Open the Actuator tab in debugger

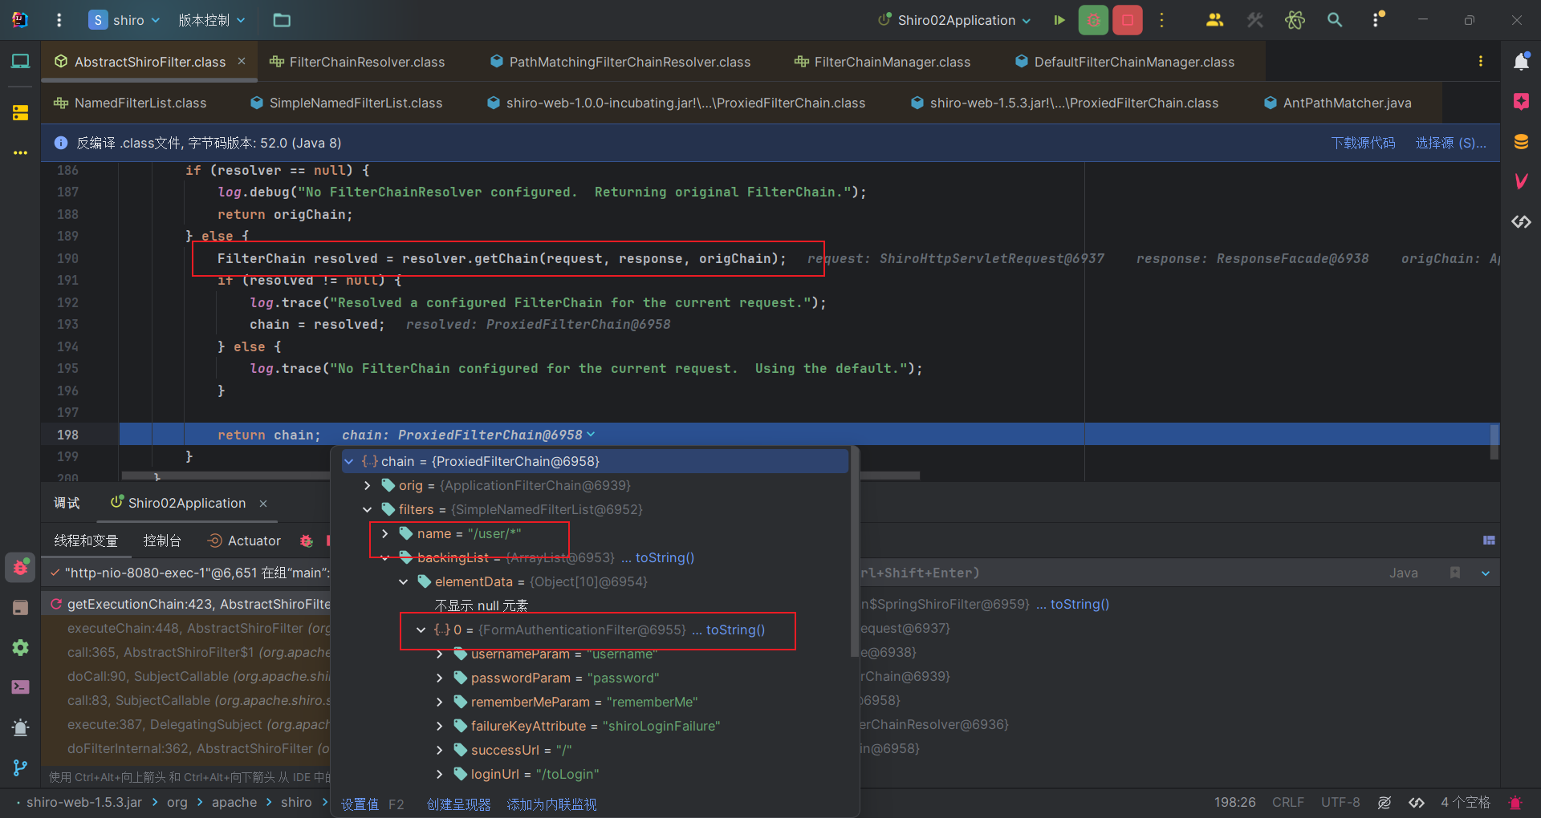click(244, 541)
